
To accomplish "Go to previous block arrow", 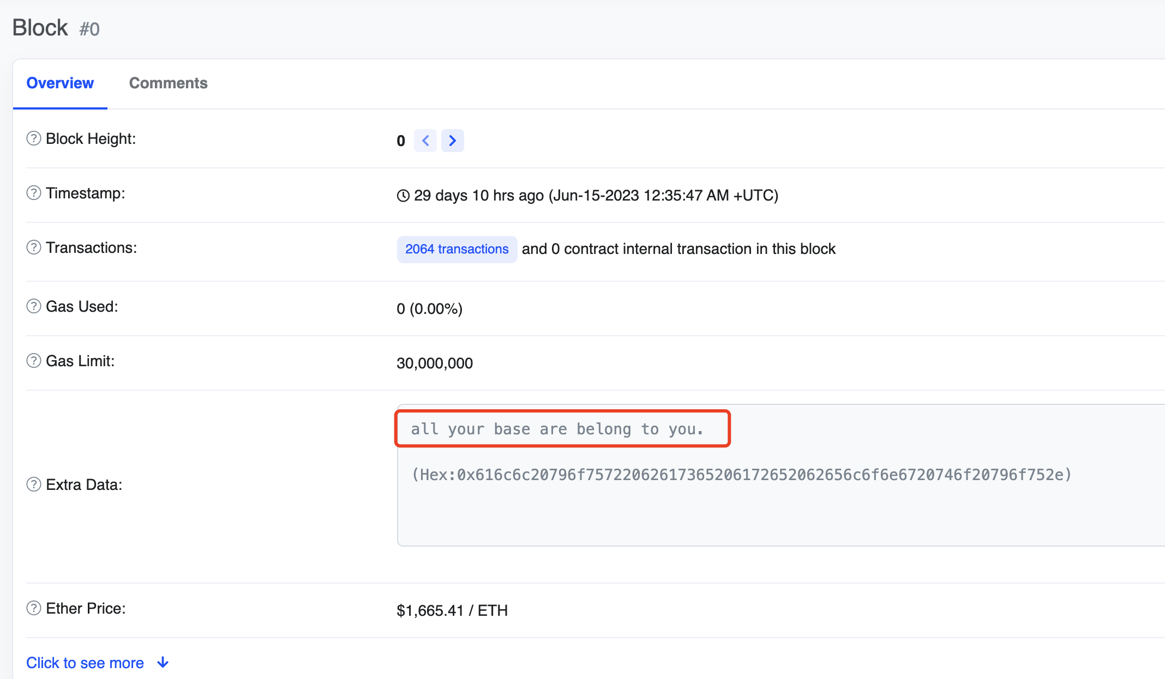I will coord(425,141).
